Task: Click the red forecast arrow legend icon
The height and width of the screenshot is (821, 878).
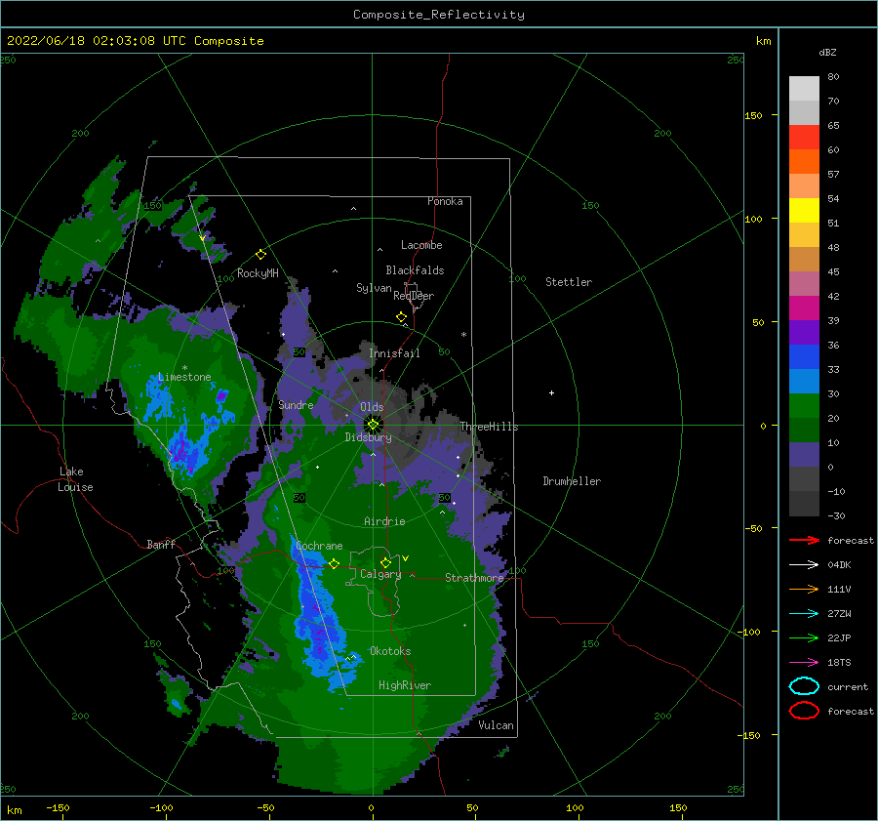Action: (x=804, y=540)
